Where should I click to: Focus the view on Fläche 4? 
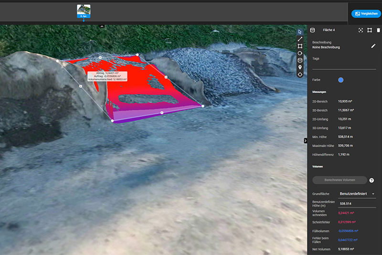(x=361, y=30)
